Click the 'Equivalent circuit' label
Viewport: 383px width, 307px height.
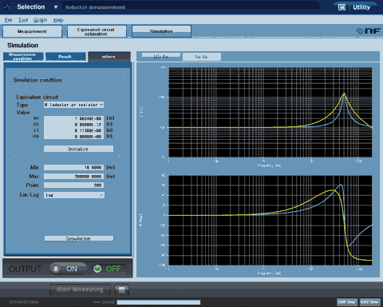pyautogui.click(x=38, y=97)
